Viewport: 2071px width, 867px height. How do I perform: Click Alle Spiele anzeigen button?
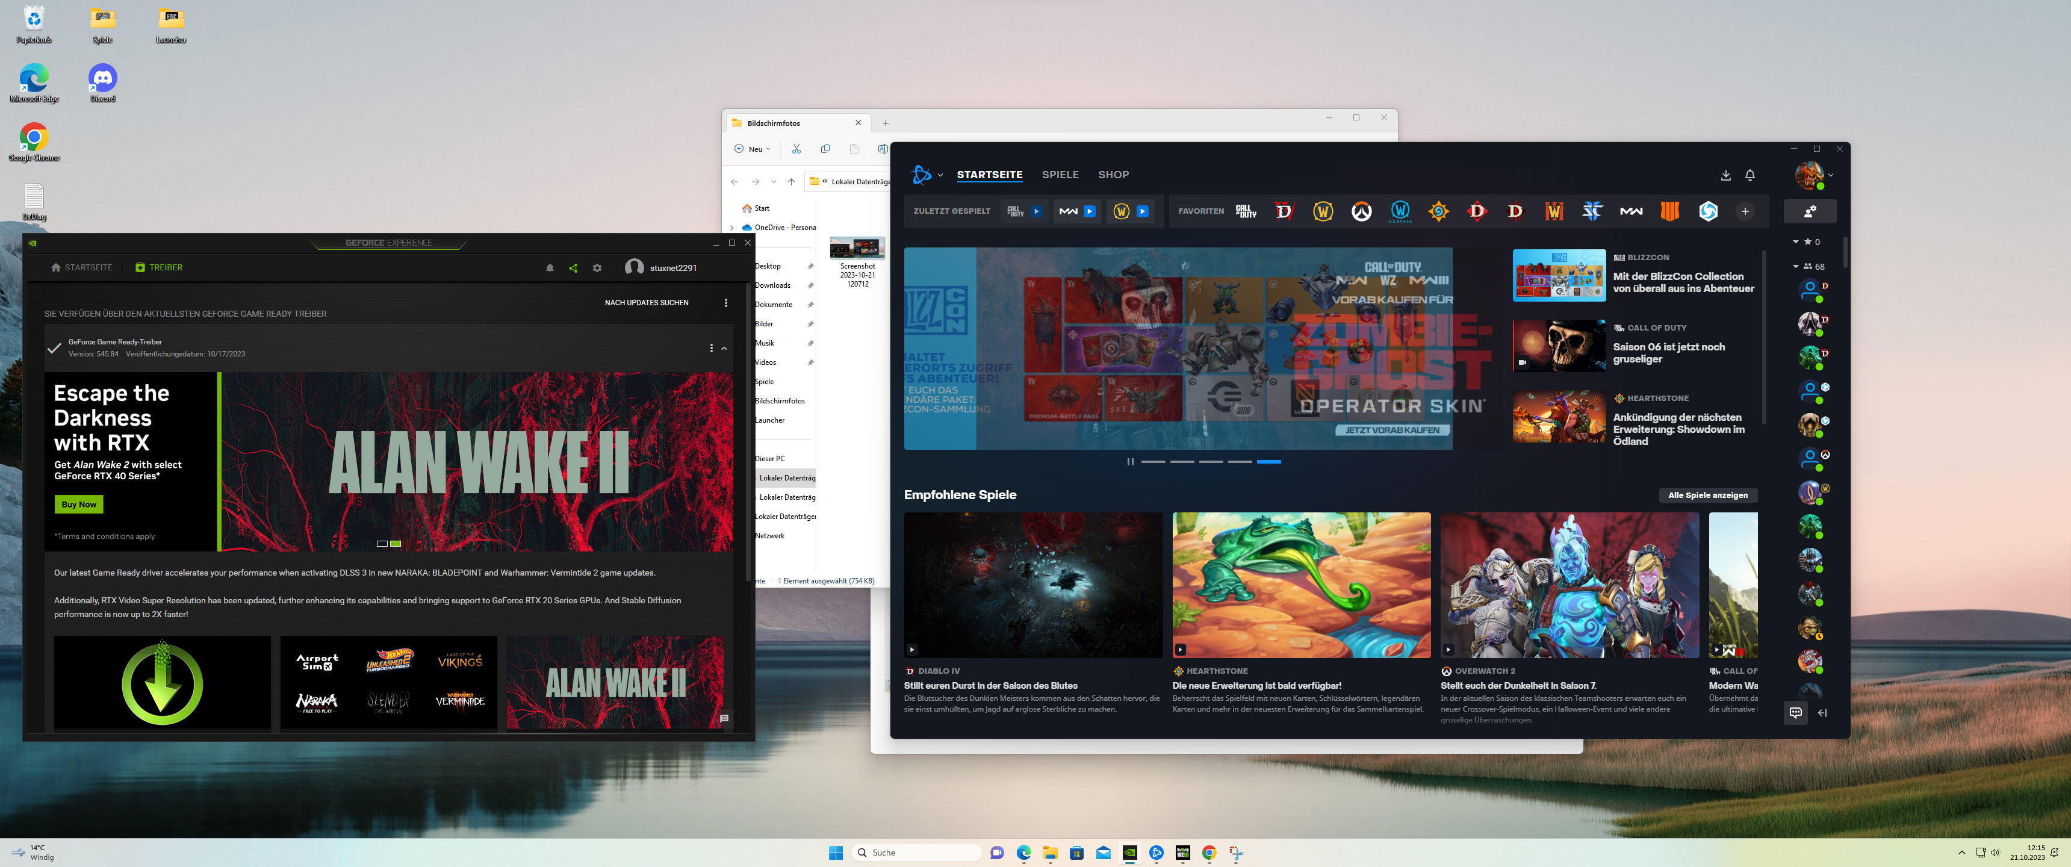point(1707,496)
